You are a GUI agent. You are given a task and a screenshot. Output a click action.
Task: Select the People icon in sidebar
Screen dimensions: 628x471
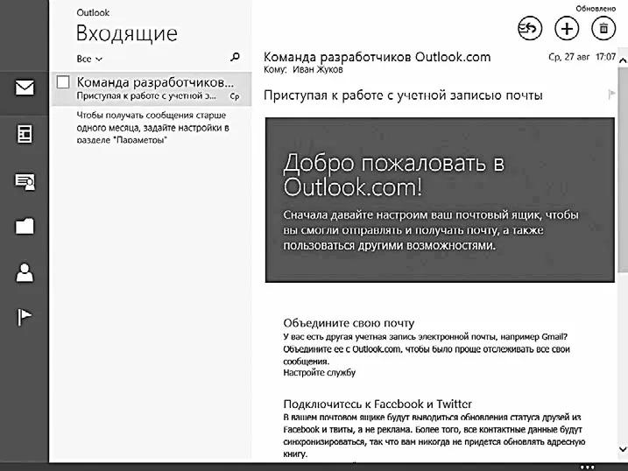[x=25, y=271]
